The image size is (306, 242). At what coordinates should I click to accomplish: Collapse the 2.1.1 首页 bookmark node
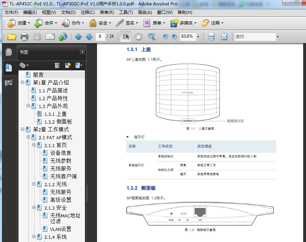click(34, 145)
